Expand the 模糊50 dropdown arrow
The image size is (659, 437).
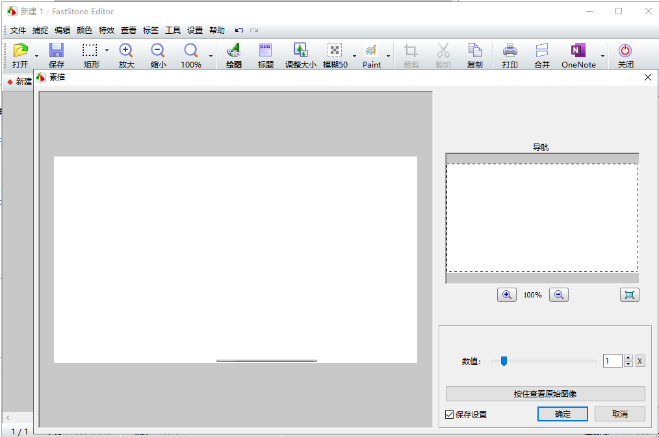(x=354, y=56)
